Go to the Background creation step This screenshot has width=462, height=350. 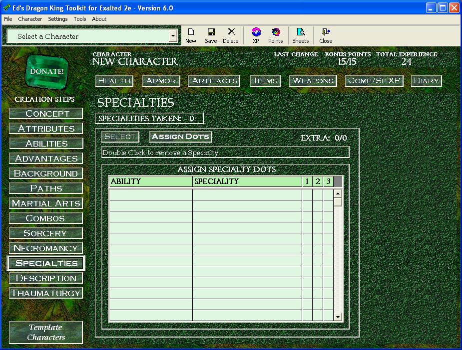coord(46,174)
